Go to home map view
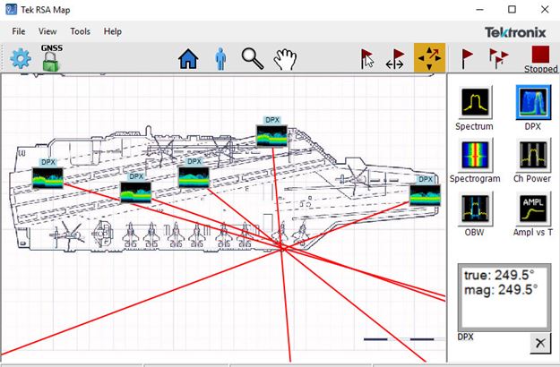The image size is (560, 367). click(188, 59)
